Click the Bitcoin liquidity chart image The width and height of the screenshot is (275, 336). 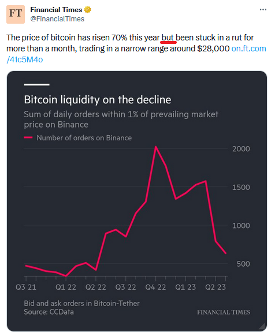click(137, 201)
